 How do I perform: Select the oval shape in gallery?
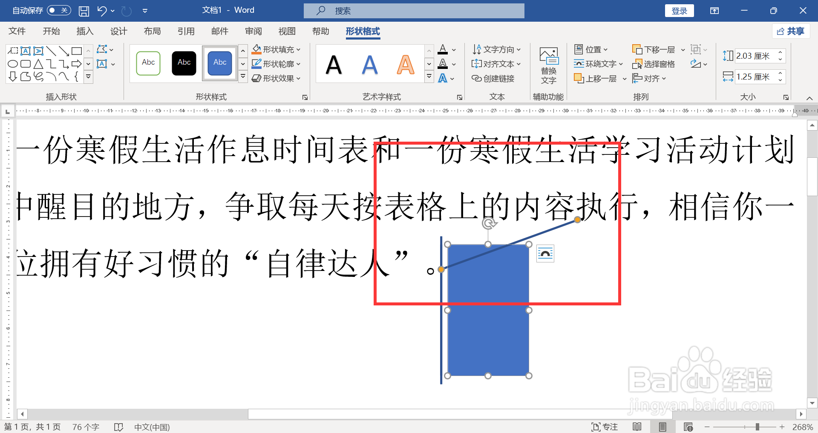click(x=13, y=64)
